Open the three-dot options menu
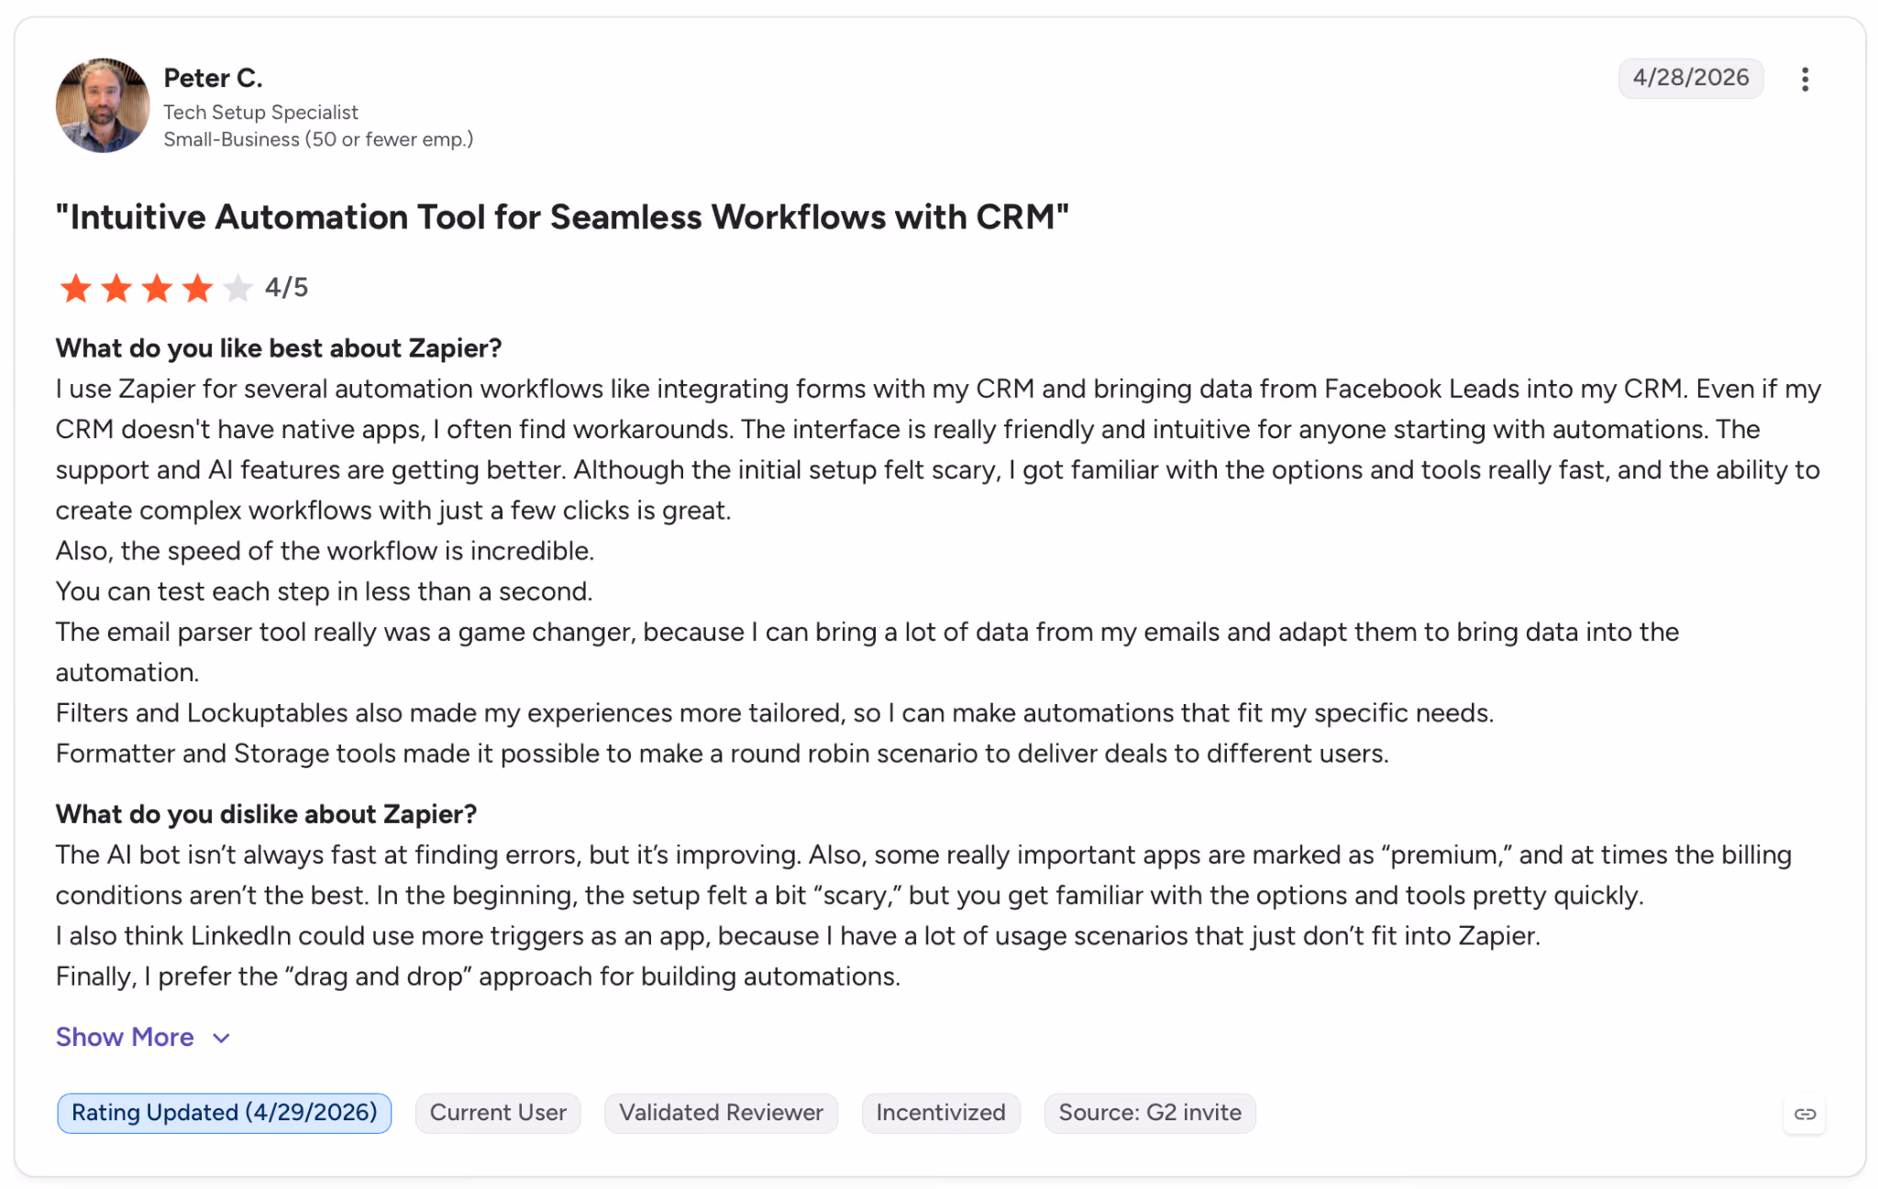The height and width of the screenshot is (1189, 1878). [x=1804, y=79]
